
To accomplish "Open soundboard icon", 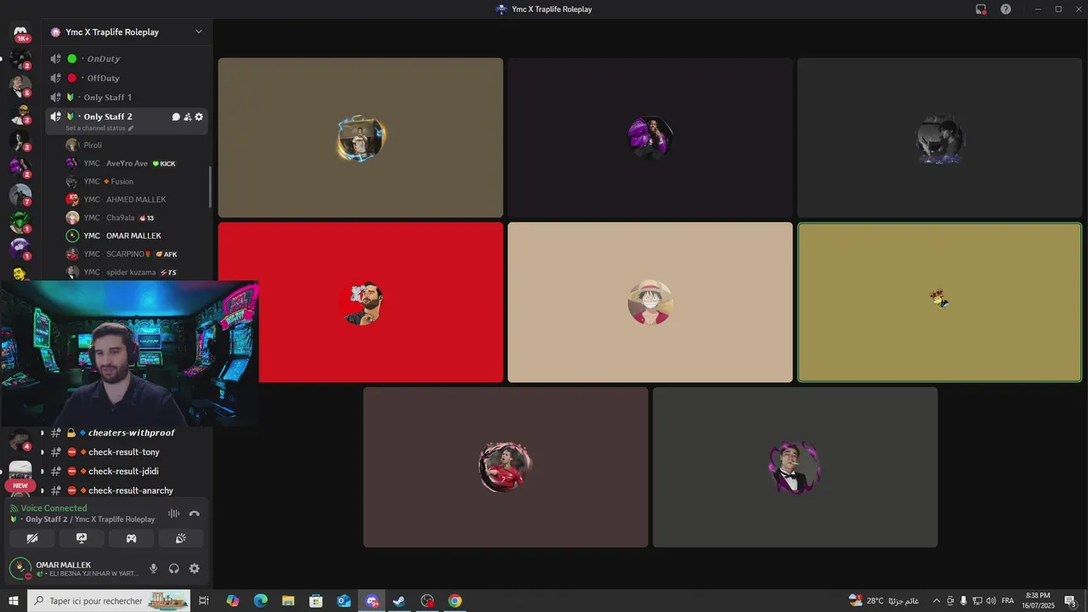I will [180, 538].
